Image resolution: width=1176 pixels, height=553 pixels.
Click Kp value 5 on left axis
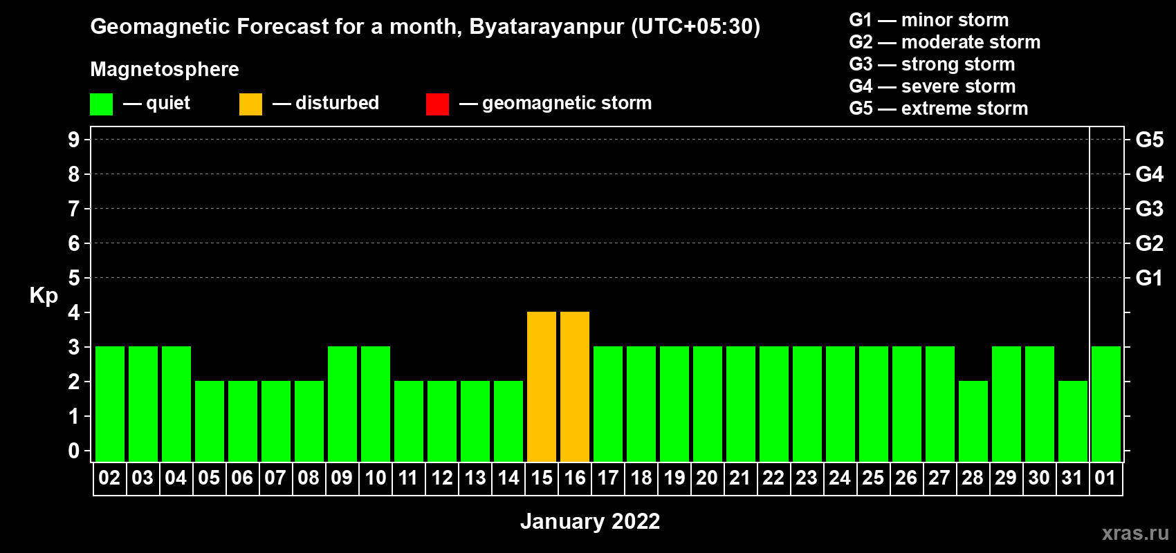pos(74,278)
